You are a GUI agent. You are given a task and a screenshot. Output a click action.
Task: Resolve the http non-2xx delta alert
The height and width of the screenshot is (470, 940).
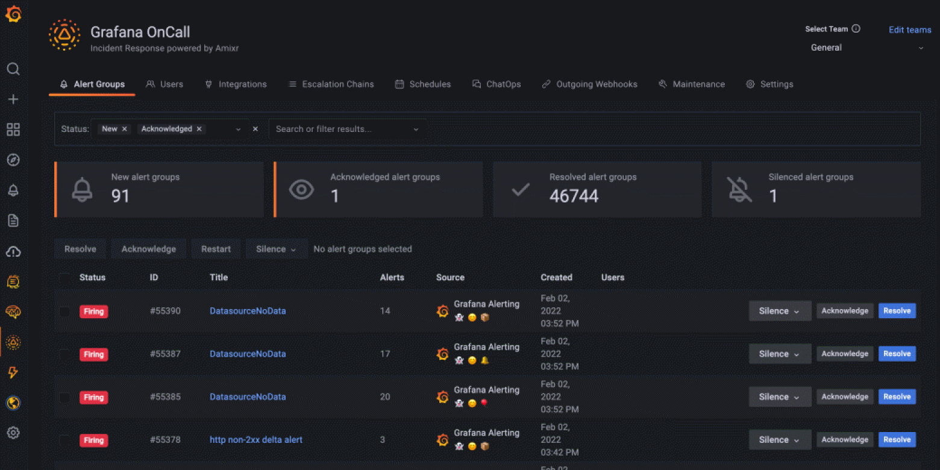point(897,439)
